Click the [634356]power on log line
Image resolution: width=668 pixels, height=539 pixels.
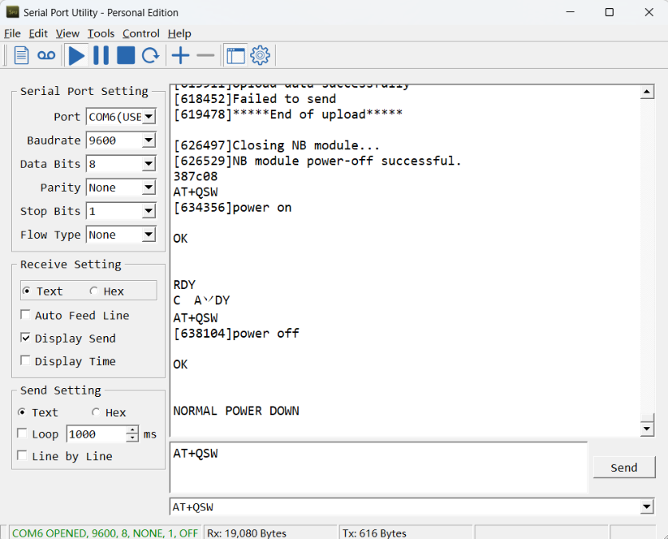coord(233,208)
